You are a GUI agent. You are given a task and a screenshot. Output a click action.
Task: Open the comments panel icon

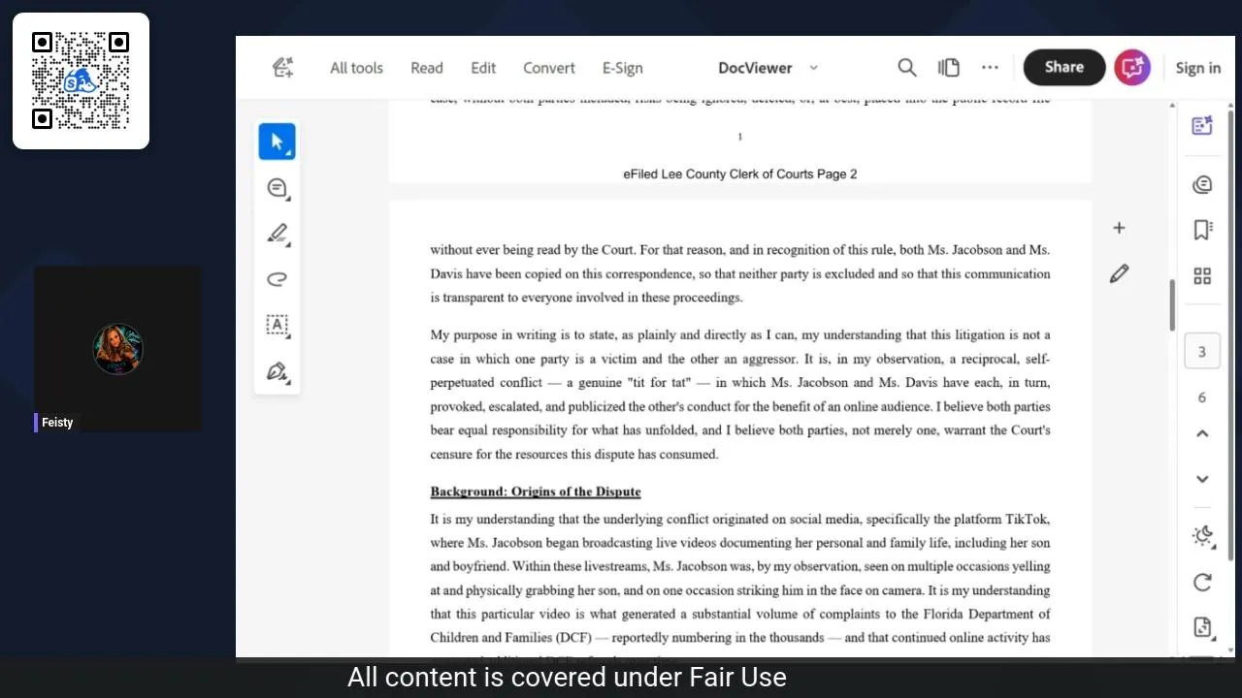click(x=1202, y=184)
